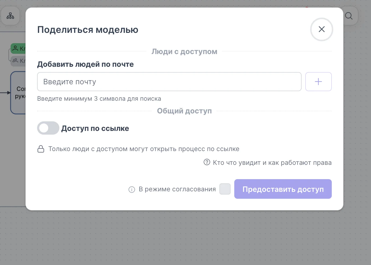Click the question mark help icon
The width and height of the screenshot is (371, 265).
click(207, 162)
